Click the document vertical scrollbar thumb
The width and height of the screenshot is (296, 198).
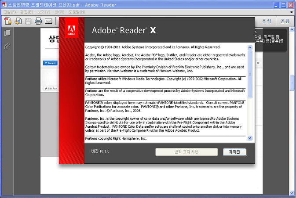[x=292, y=83]
